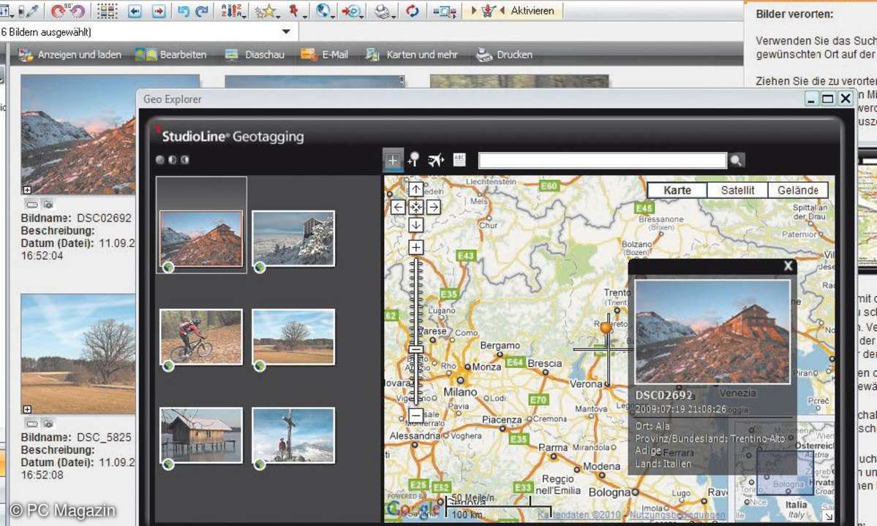The width and height of the screenshot is (877, 526).
Task: Rotate image counter-clockwise
Action: click(78, 11)
